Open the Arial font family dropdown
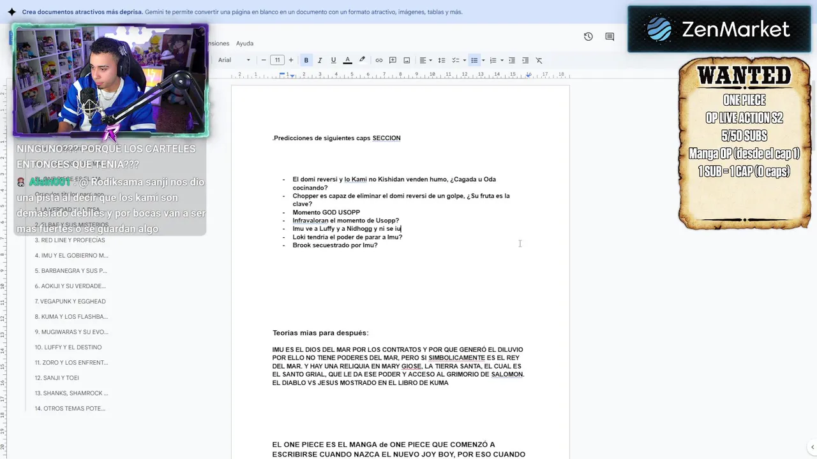 click(234, 60)
